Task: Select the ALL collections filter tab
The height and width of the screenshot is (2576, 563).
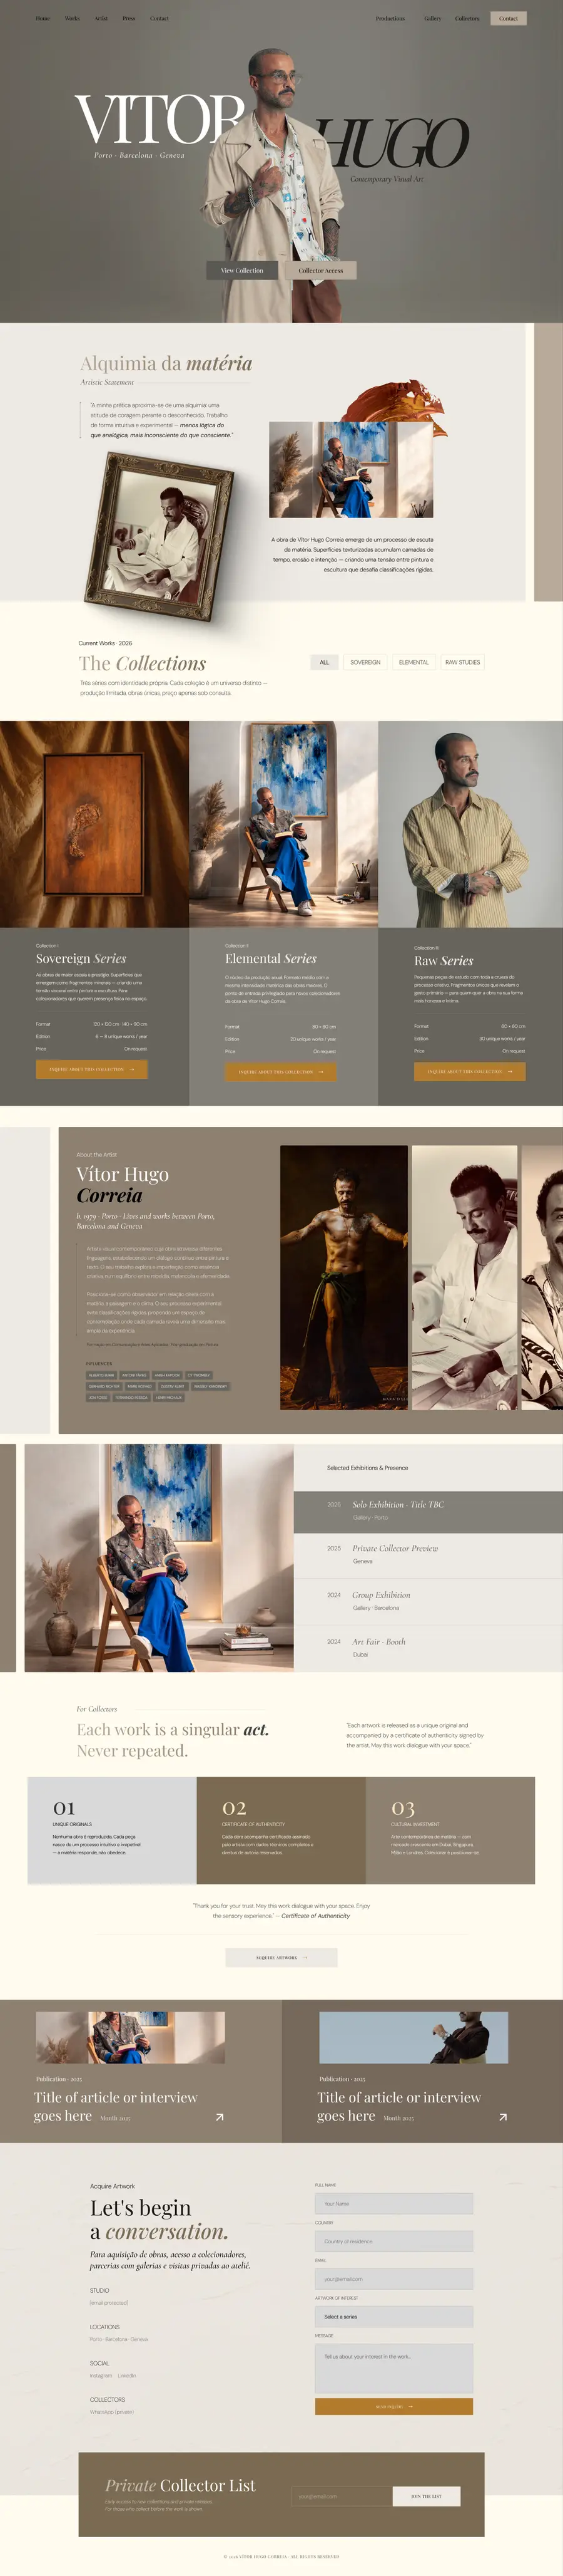Action: (325, 662)
